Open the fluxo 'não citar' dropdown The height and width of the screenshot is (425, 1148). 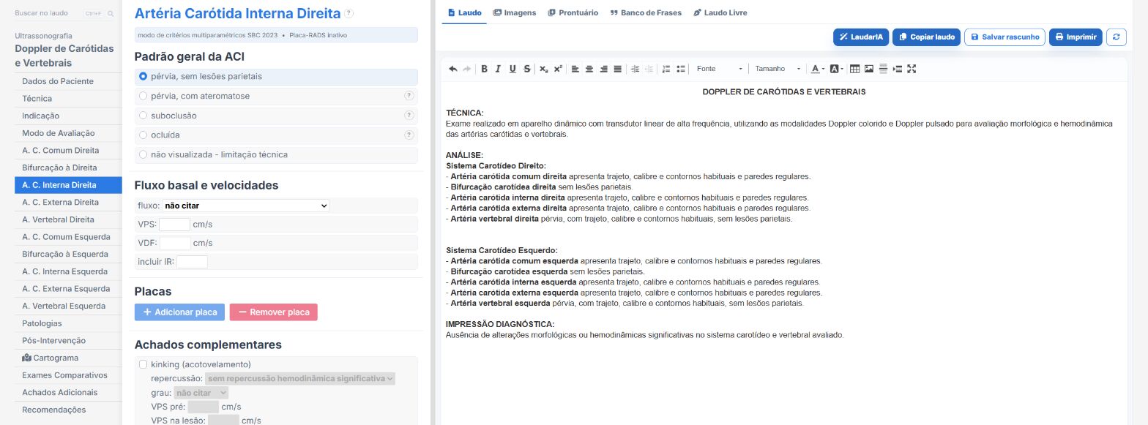pyautogui.click(x=246, y=206)
